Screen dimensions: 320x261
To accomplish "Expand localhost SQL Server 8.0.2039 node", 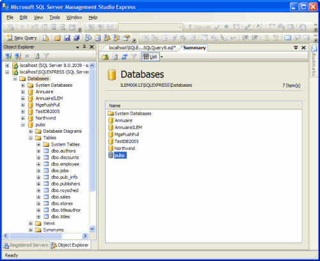I will coord(7,66).
